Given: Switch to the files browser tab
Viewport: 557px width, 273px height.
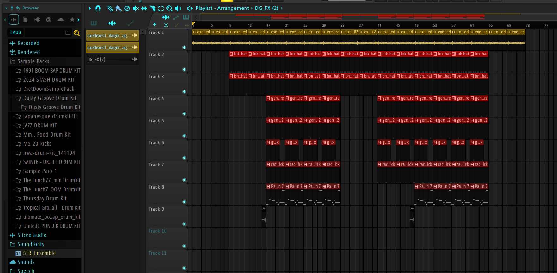Looking at the screenshot, I should (25, 20).
